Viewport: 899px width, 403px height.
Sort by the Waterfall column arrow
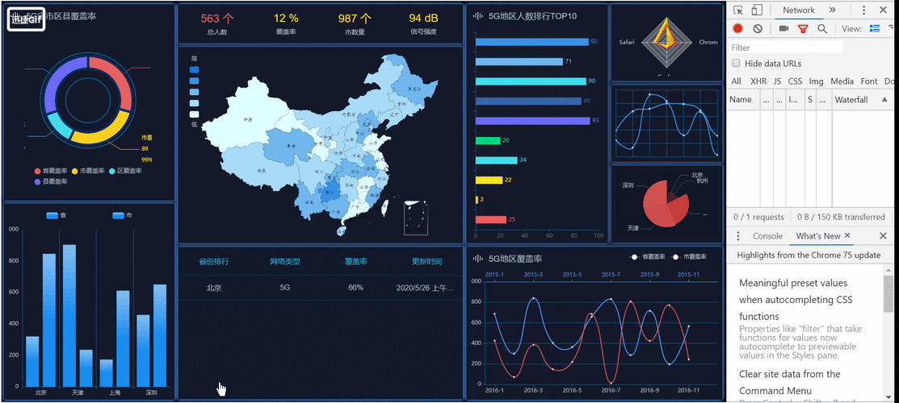coord(884,100)
